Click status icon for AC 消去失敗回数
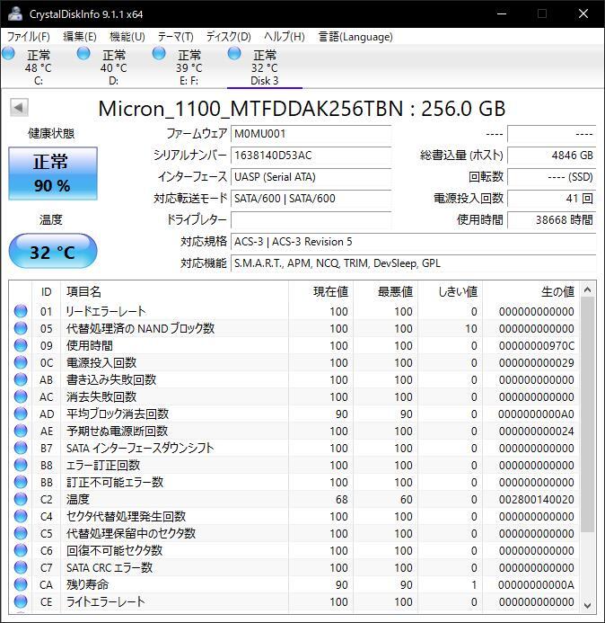 click(x=21, y=396)
